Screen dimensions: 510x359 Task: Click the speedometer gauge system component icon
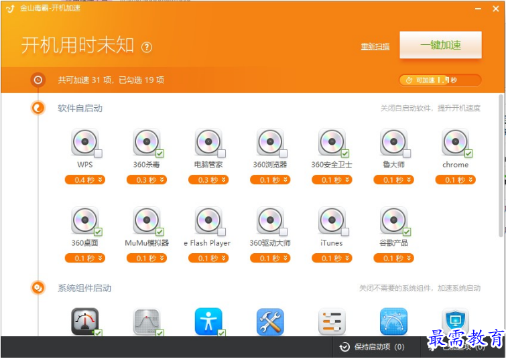tap(85, 321)
